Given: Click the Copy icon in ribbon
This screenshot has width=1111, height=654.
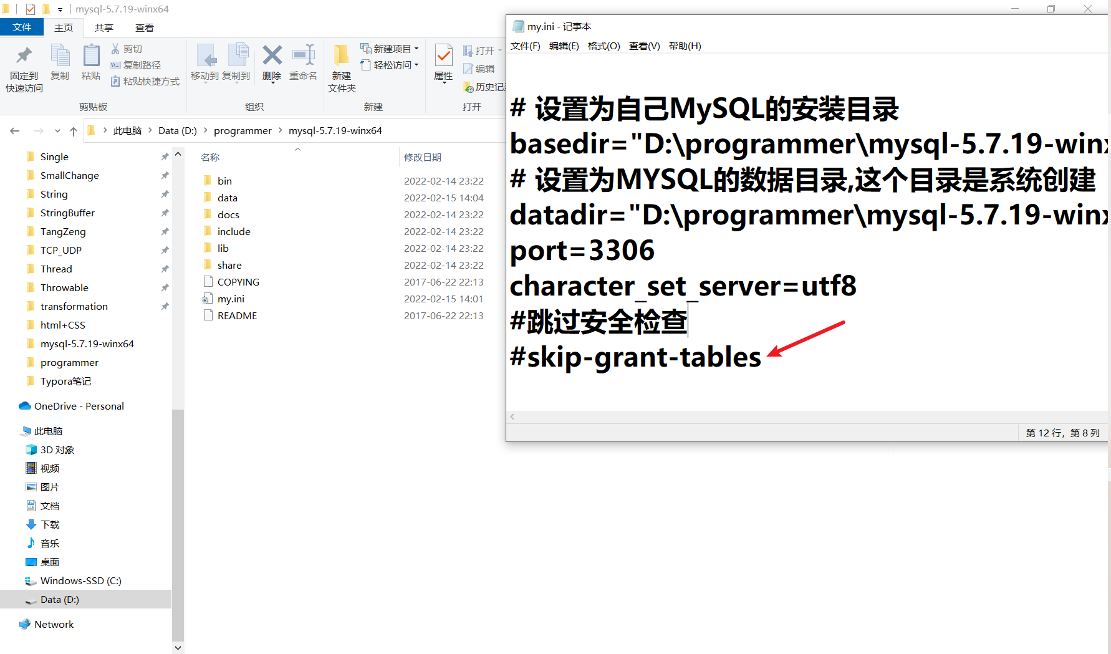Looking at the screenshot, I should (x=60, y=55).
